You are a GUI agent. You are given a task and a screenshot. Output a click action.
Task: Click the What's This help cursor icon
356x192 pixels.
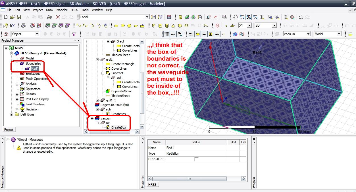13,25
